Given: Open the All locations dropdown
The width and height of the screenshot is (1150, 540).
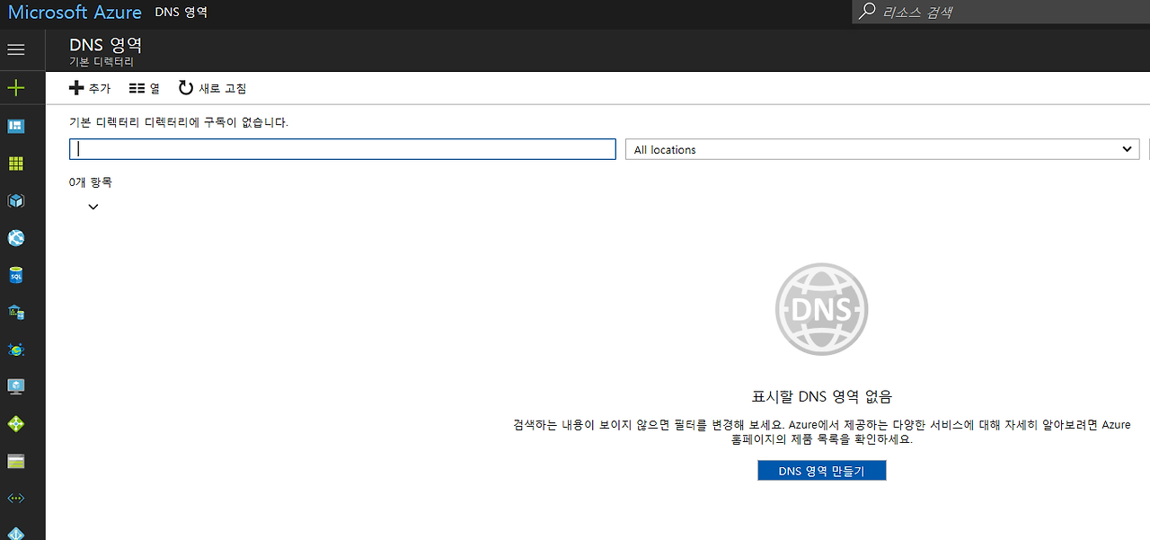Looking at the screenshot, I should pyautogui.click(x=882, y=149).
